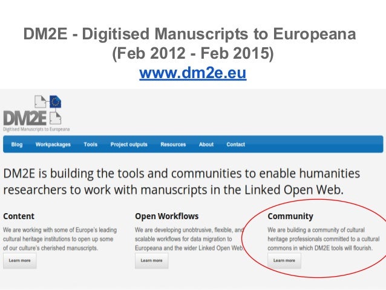Open the Resources navigation item
This screenshot has height=290, width=386.
(x=173, y=144)
